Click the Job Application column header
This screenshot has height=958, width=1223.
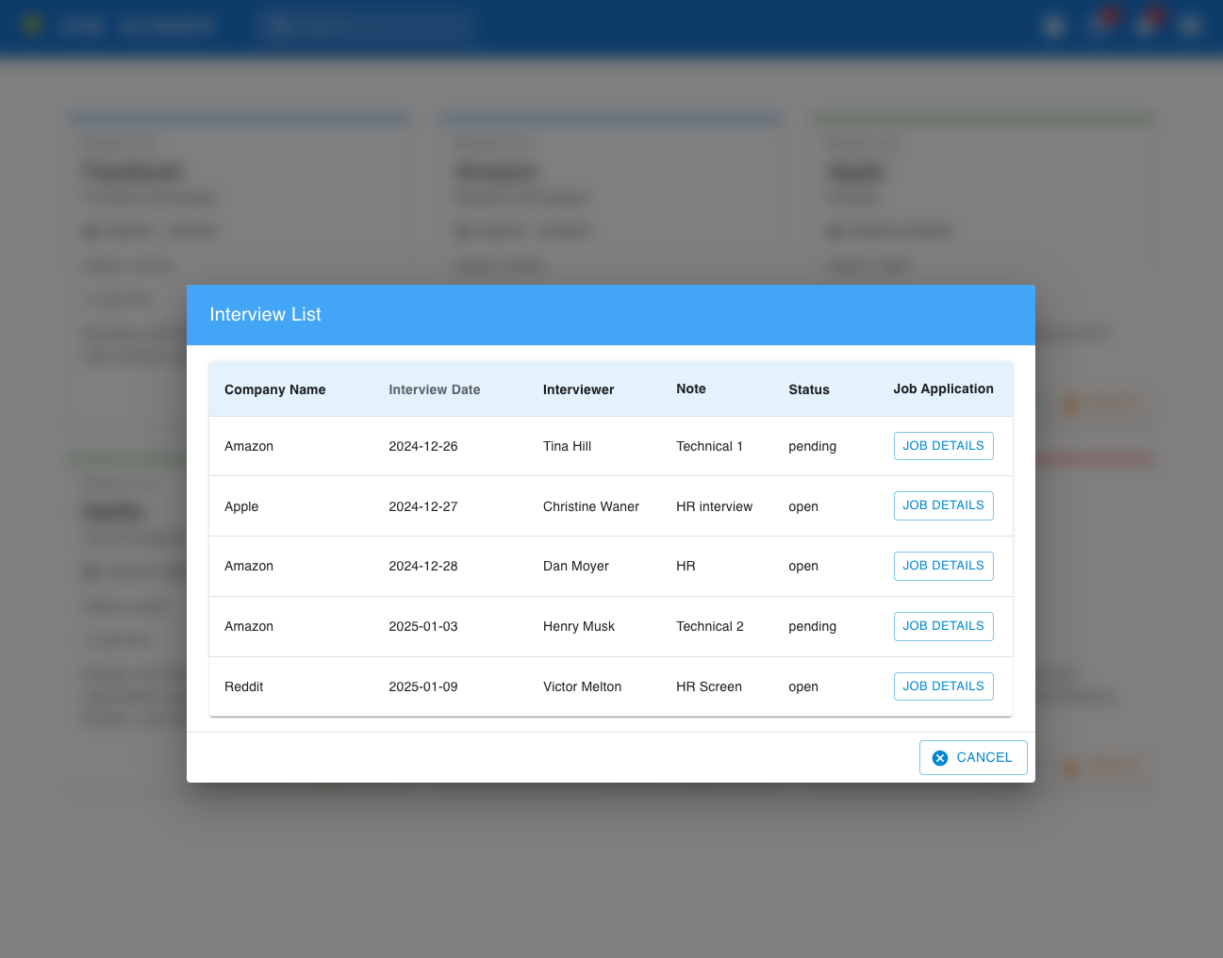(944, 388)
